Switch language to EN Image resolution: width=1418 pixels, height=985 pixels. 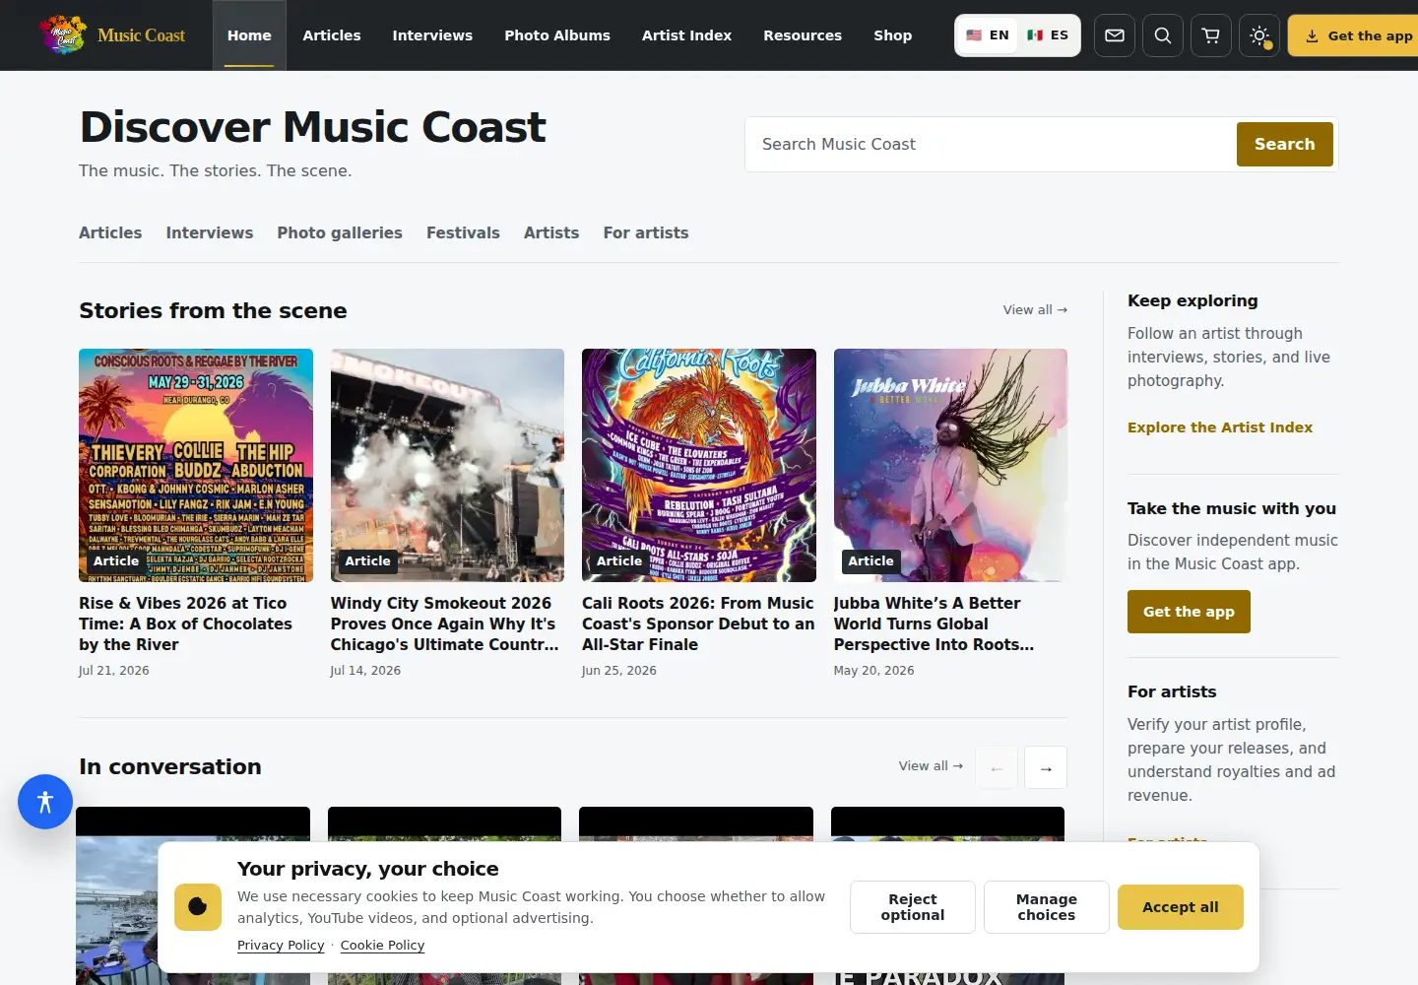[988, 35]
